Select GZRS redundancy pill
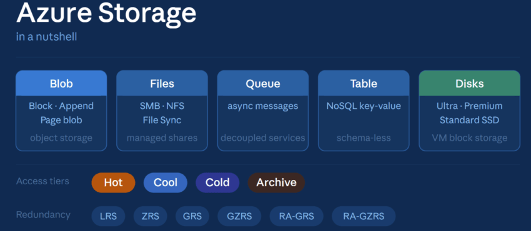 point(239,216)
